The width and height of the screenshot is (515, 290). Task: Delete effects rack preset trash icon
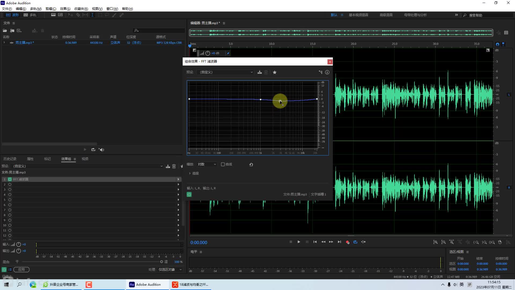174,166
